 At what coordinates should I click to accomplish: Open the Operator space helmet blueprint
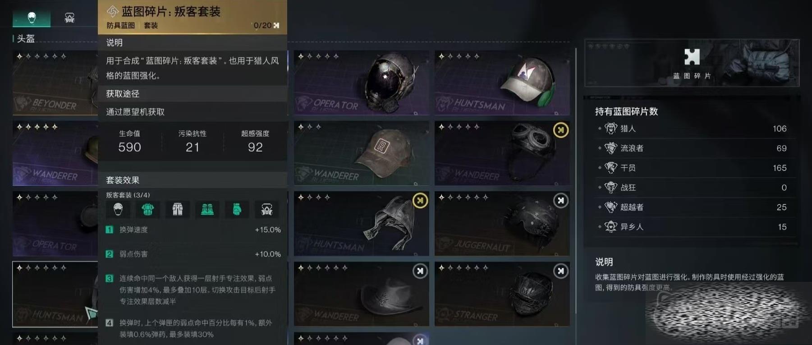[362, 83]
